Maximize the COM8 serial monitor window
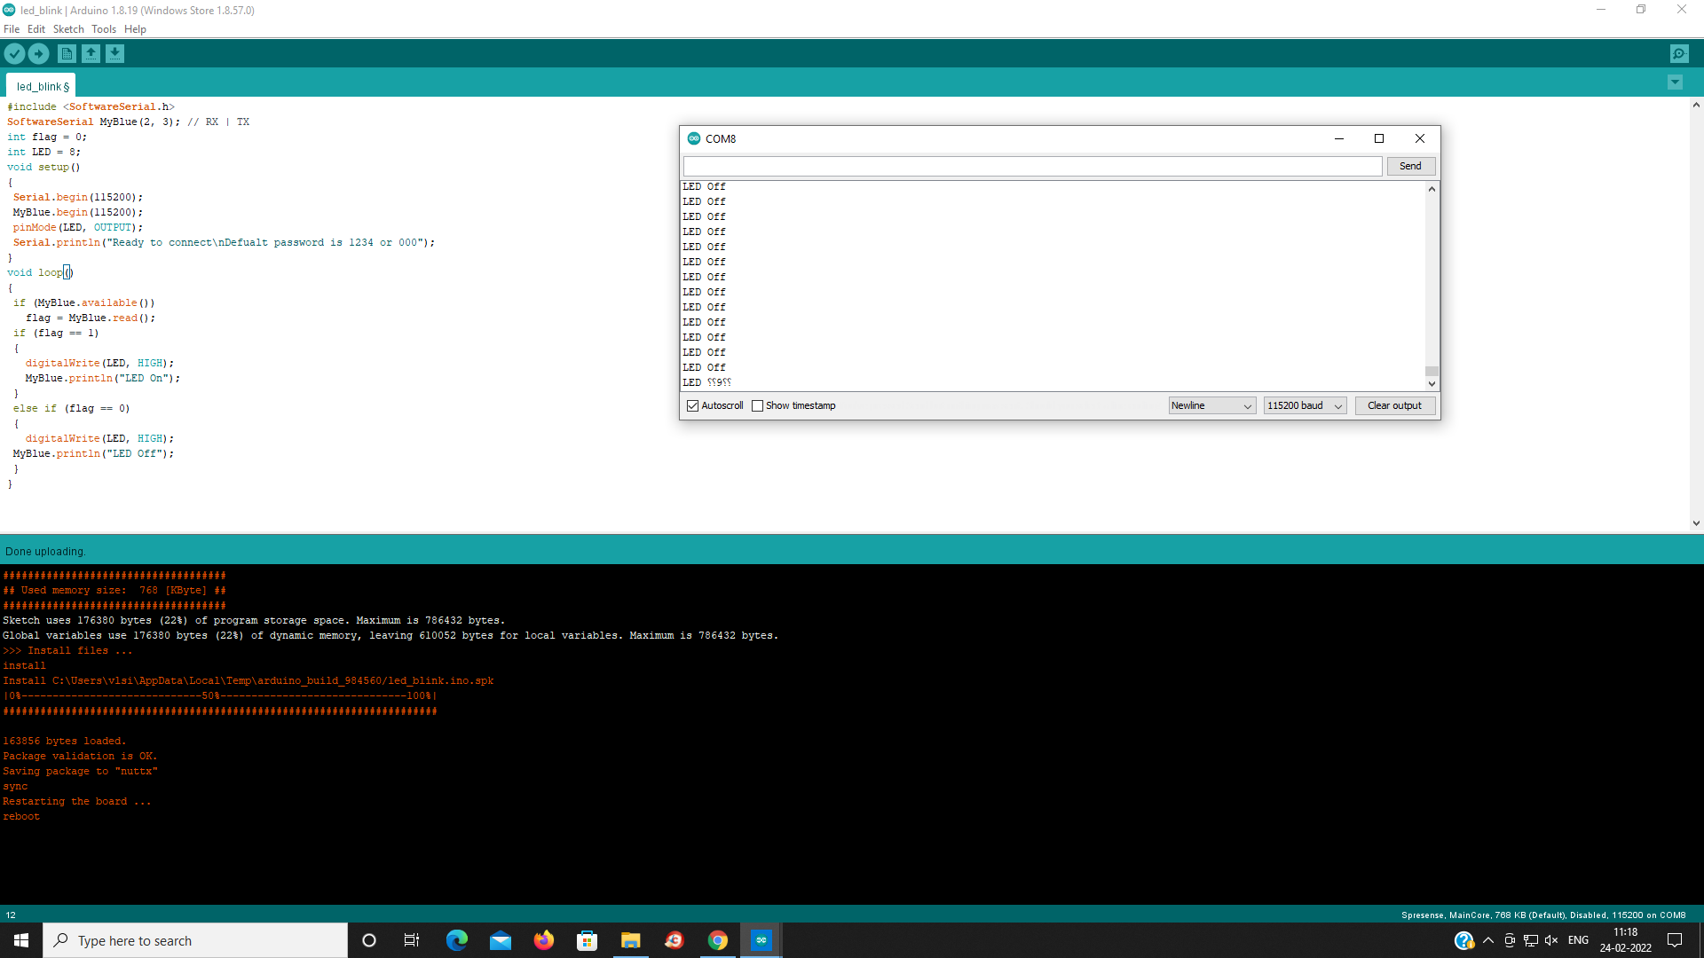 tap(1379, 138)
